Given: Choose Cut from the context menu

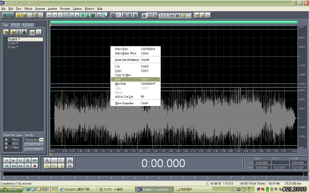Looking at the screenshot, I should [x=136, y=67].
